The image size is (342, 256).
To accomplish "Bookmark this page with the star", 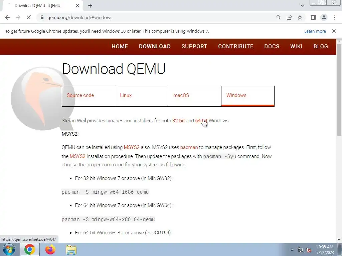I will pos(300,17).
